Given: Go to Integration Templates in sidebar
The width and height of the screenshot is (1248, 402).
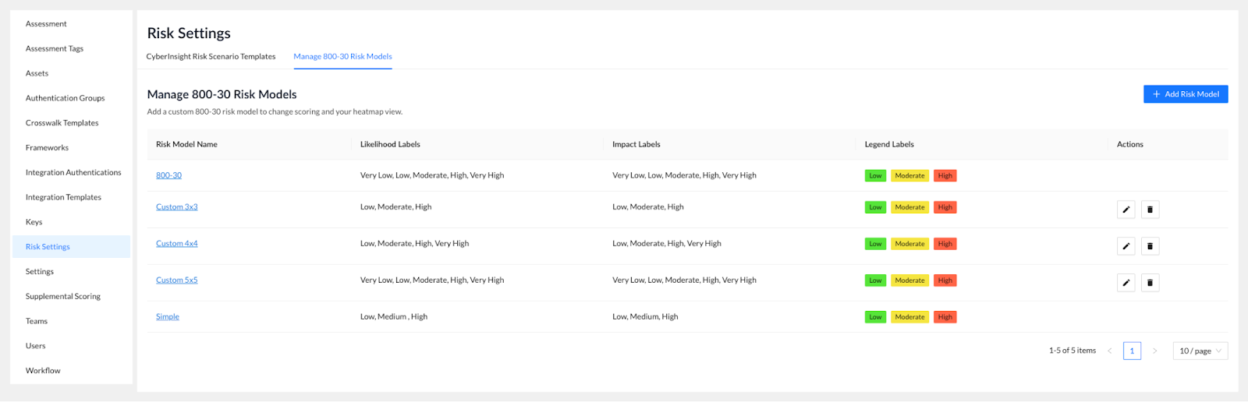Looking at the screenshot, I should pos(63,197).
